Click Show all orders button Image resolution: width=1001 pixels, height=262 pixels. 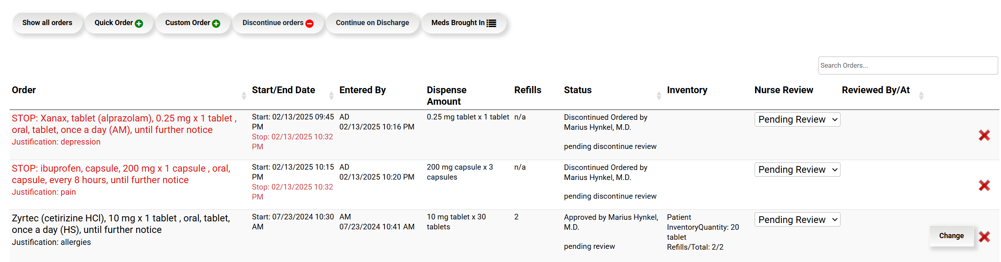[x=47, y=23]
